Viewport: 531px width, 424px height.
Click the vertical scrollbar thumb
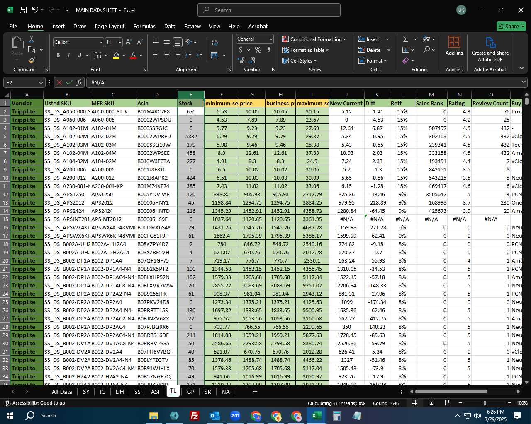526,101
